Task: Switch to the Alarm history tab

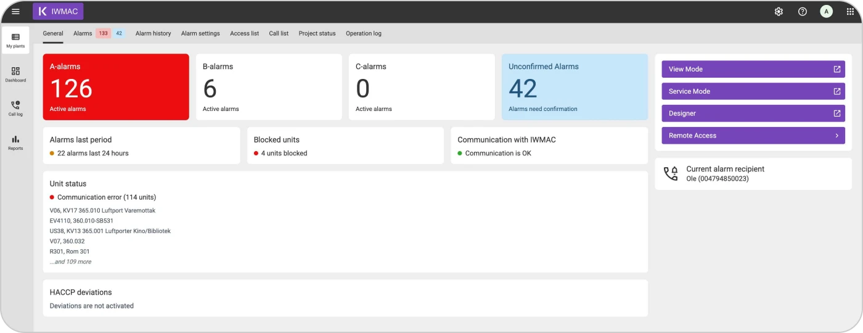Action: click(x=153, y=33)
